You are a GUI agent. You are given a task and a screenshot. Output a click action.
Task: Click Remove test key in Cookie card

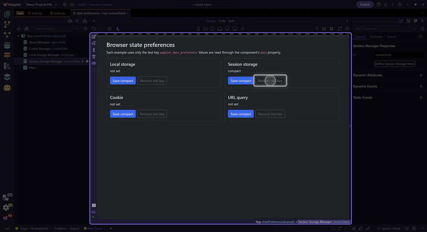click(152, 114)
